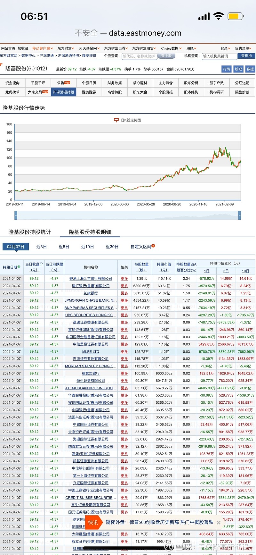Image resolution: width=256 pixels, height=555 pixels.
Task: Focus the 个股查询 stock code input
Action: 140,56
